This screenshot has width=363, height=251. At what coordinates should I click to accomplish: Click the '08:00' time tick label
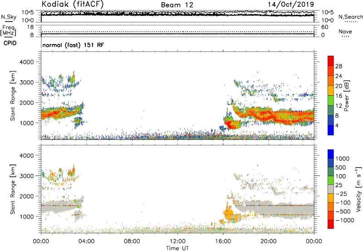pyautogui.click(x=132, y=241)
